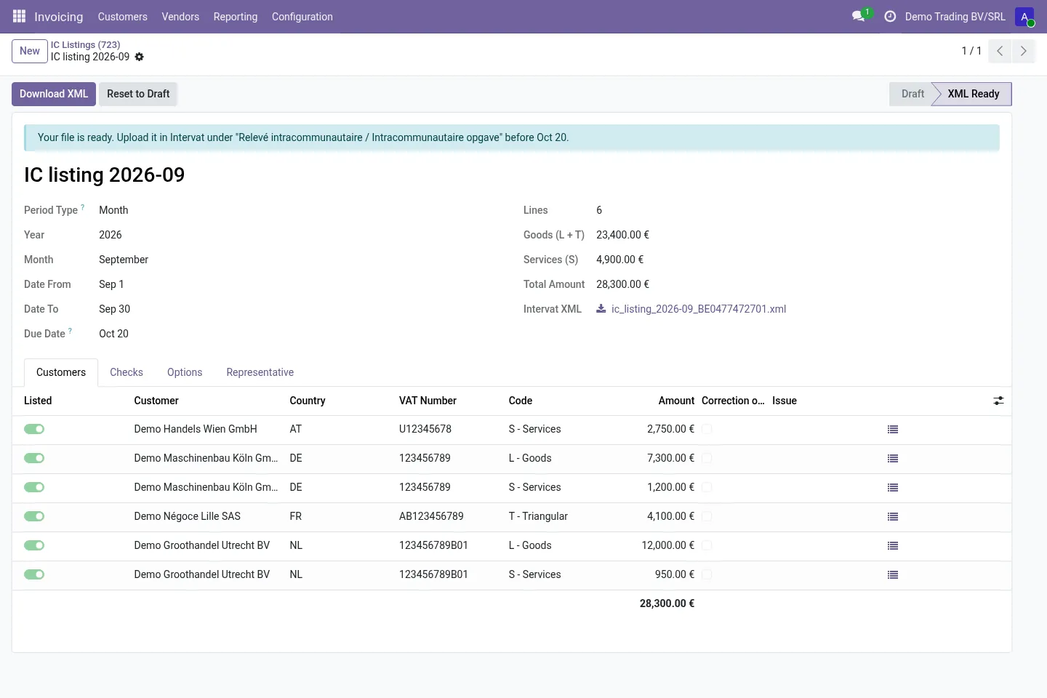Switch to the Representative tab
1047x698 pixels.
click(x=260, y=372)
